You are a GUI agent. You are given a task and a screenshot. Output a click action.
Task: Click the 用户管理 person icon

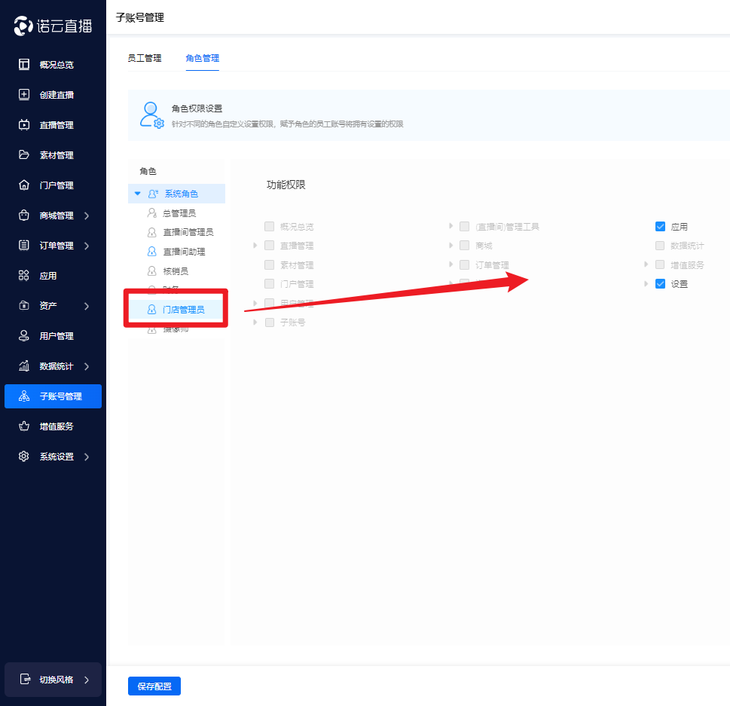pos(24,336)
